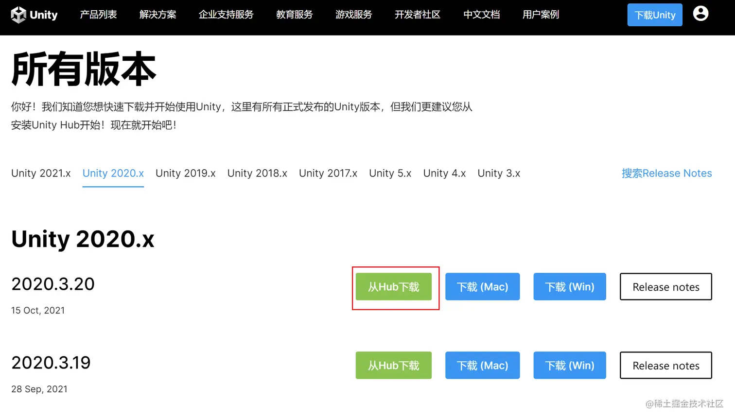
Task: Open the 开发者社区 menu
Action: tap(418, 15)
